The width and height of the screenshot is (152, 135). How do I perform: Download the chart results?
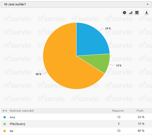click(x=147, y=13)
